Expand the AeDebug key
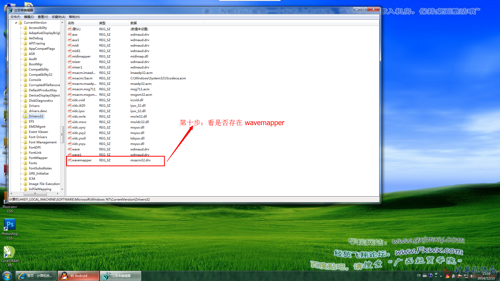 pos(21,38)
